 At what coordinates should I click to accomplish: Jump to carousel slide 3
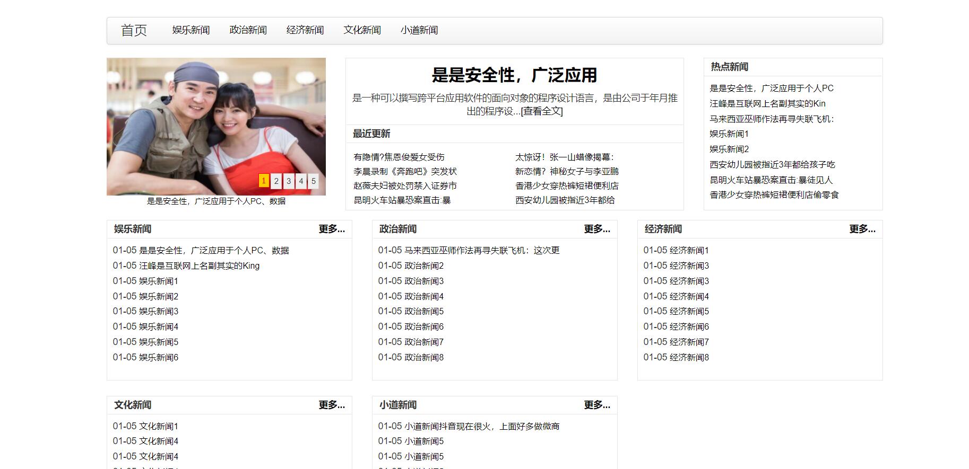[289, 181]
